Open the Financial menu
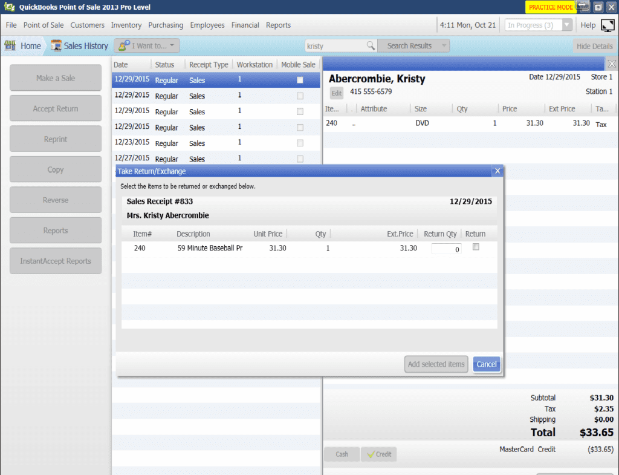This screenshot has height=475, width=619. pyautogui.click(x=245, y=25)
